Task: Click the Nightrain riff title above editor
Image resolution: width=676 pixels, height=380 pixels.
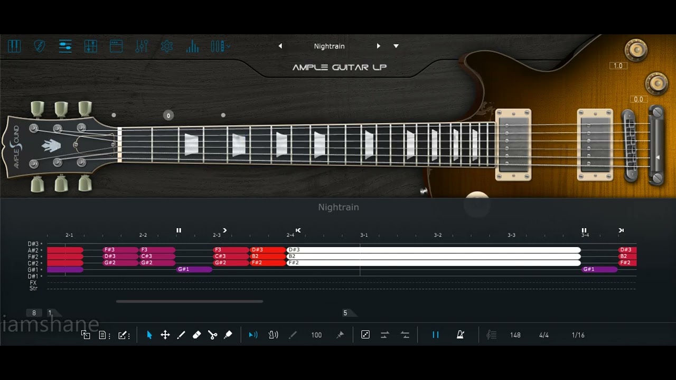Action: [x=339, y=207]
